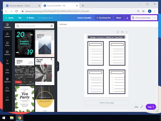Reload the page in Chrome

pos(16,11)
